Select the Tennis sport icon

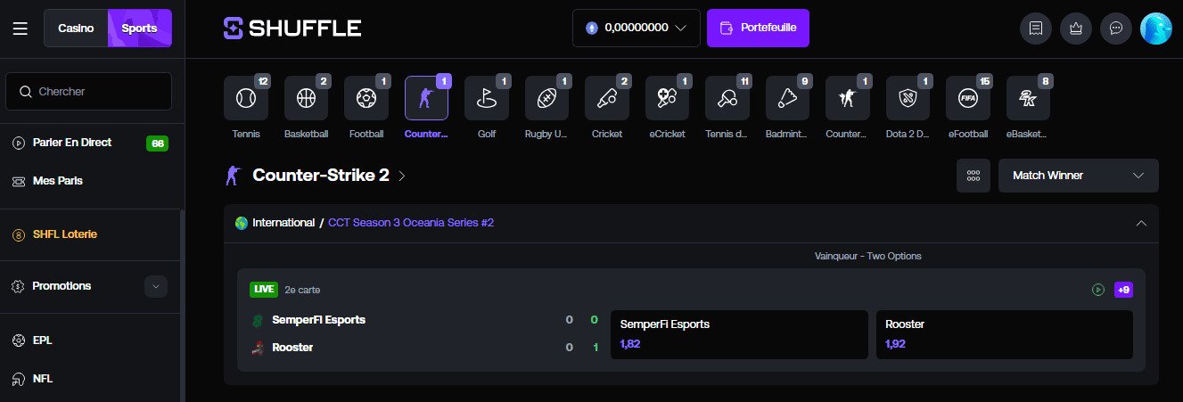click(x=245, y=98)
